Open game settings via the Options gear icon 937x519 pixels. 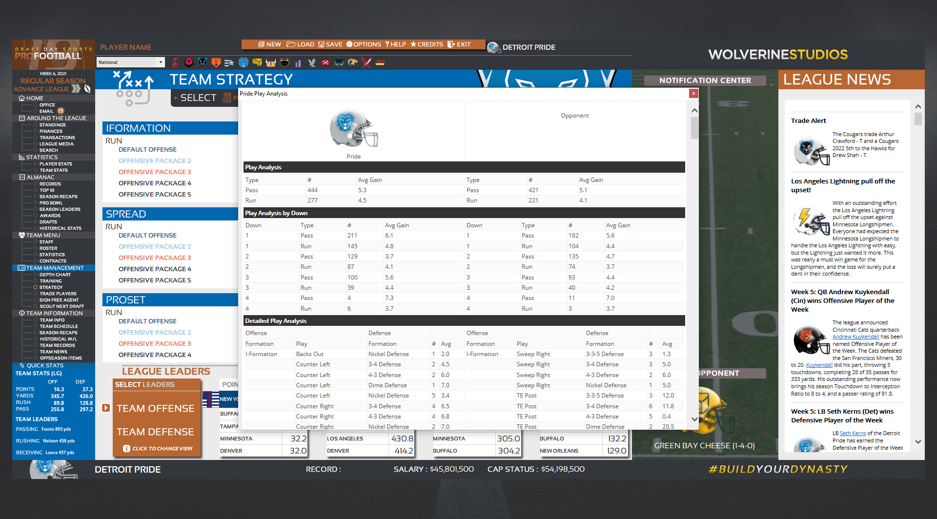point(363,44)
